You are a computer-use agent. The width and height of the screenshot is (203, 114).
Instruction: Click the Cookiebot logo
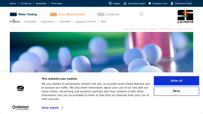pos(21,108)
